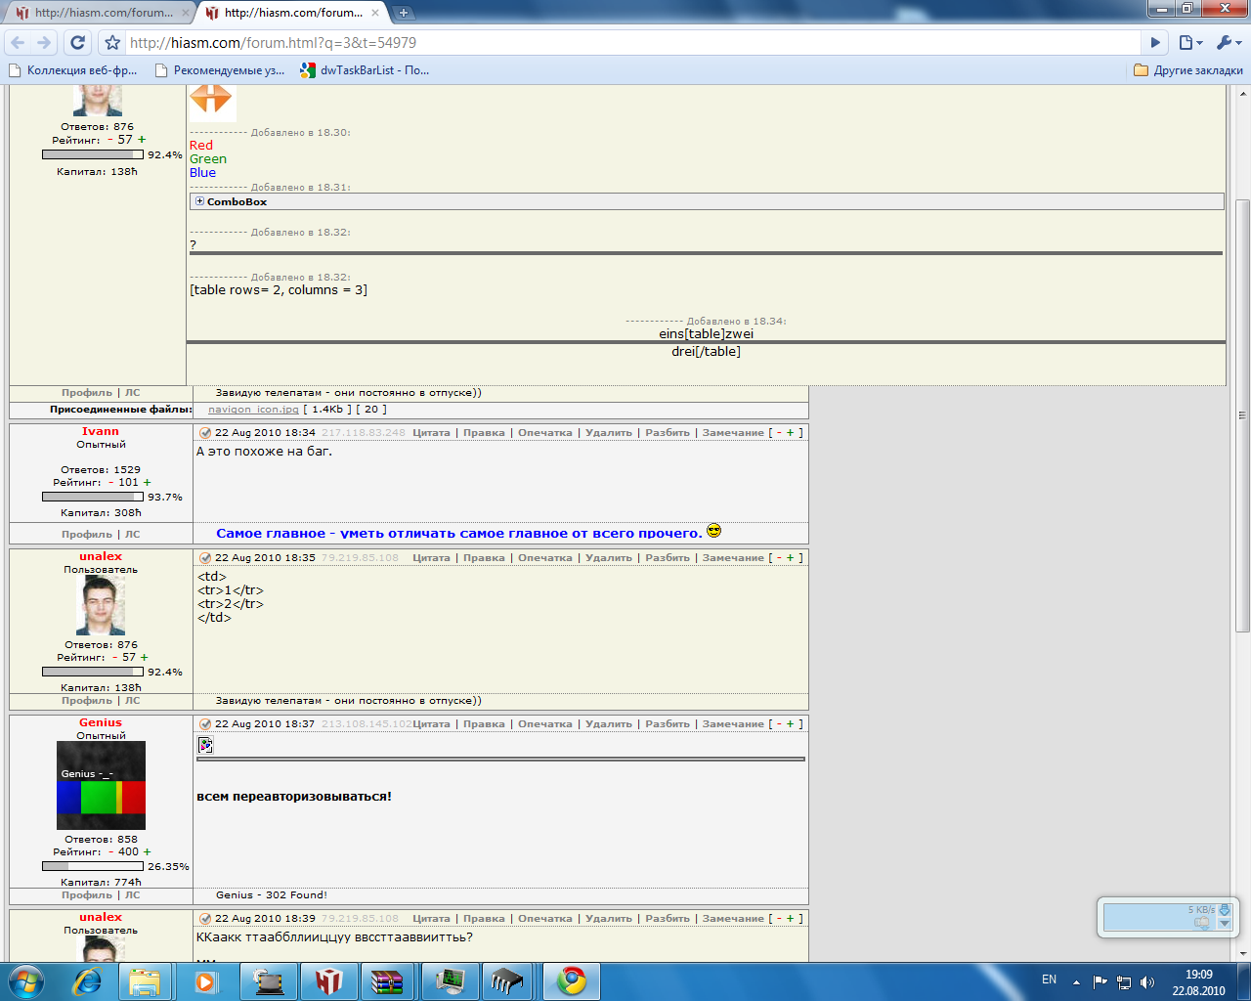Open Chrome's wrench settings menu

(x=1228, y=43)
